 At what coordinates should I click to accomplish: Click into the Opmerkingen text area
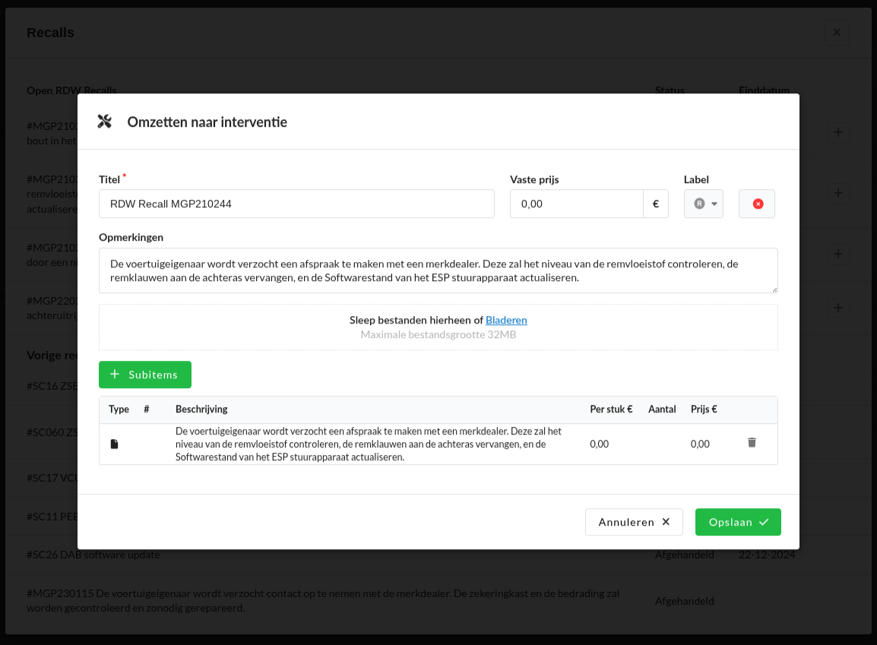[x=438, y=270]
